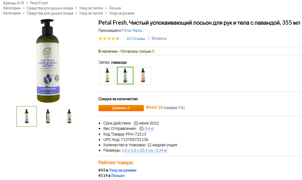Open the Вопросы questions link
This screenshot has height=180, width=302.
(159, 38)
